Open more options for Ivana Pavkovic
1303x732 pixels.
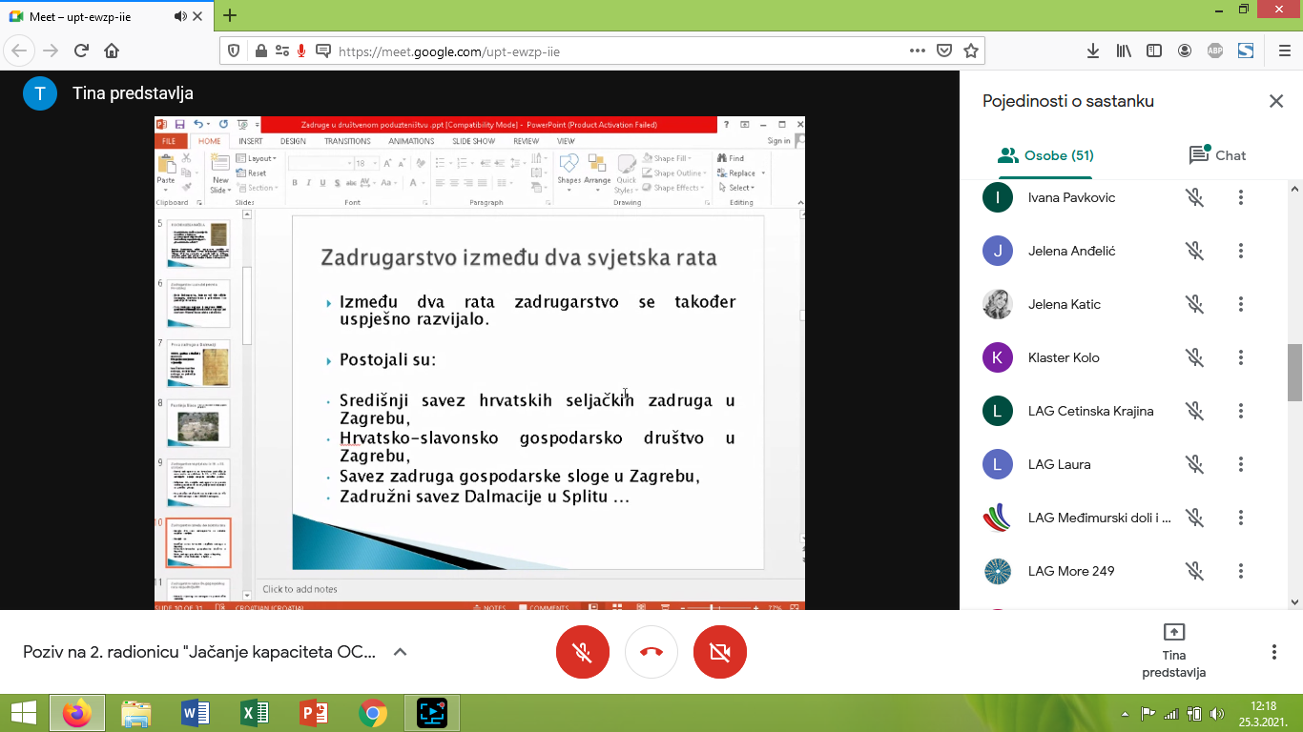click(x=1240, y=197)
